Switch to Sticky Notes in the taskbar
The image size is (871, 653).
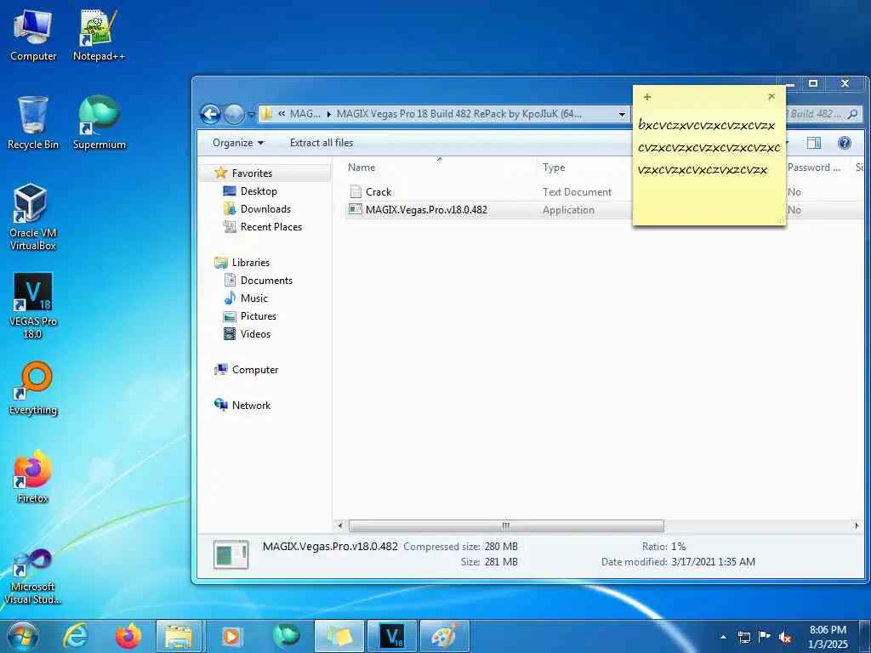[339, 636]
